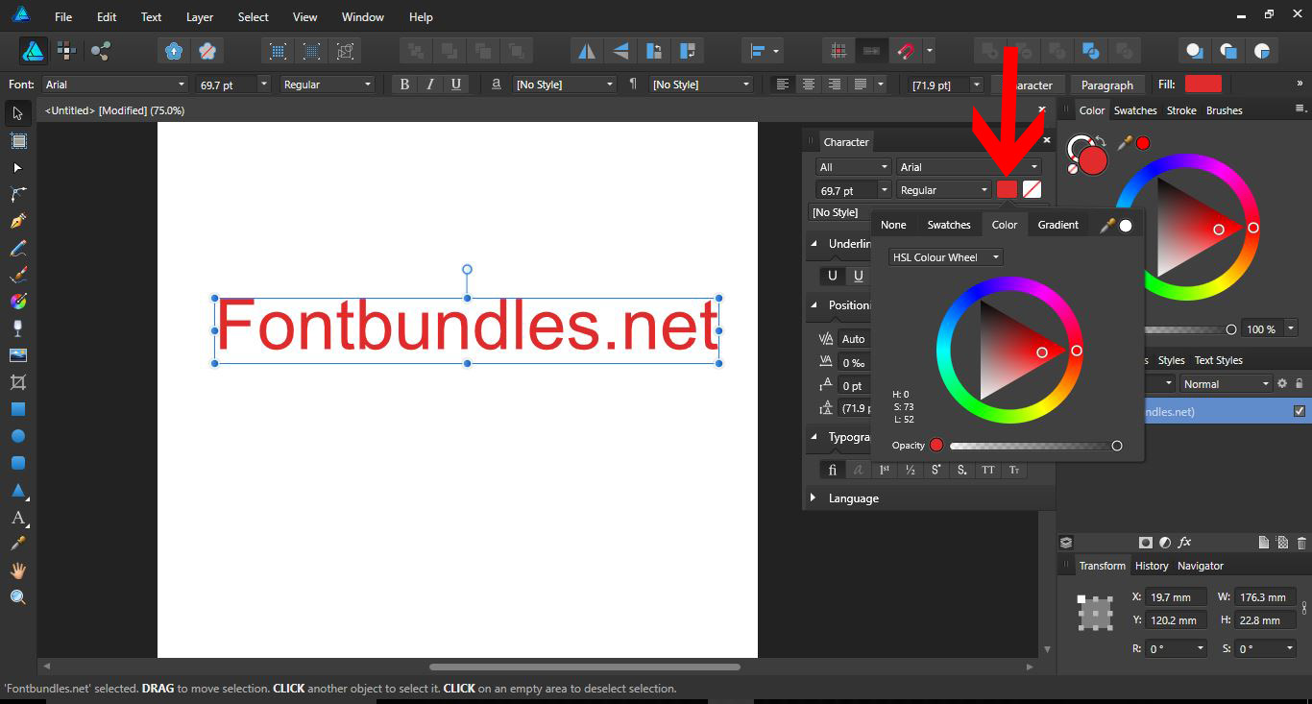Toggle visibility checkbox of the Fontbundles.net layer
The width and height of the screenshot is (1312, 704).
[1301, 411]
